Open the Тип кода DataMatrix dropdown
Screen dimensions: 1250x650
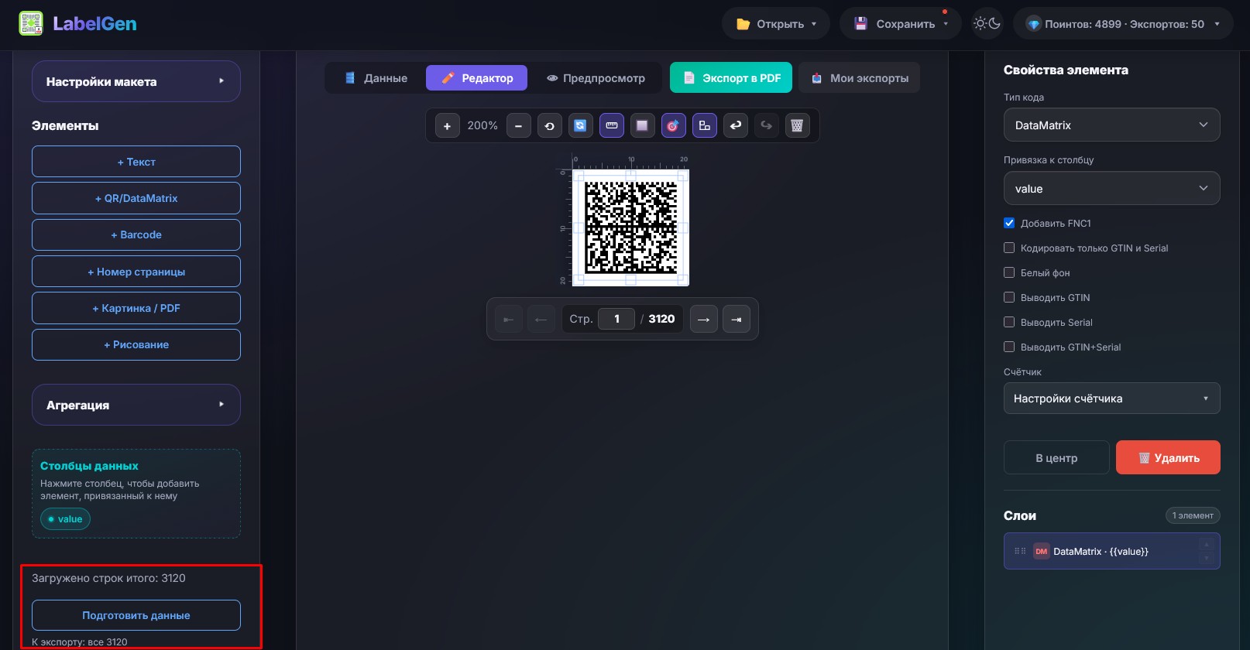[1111, 125]
